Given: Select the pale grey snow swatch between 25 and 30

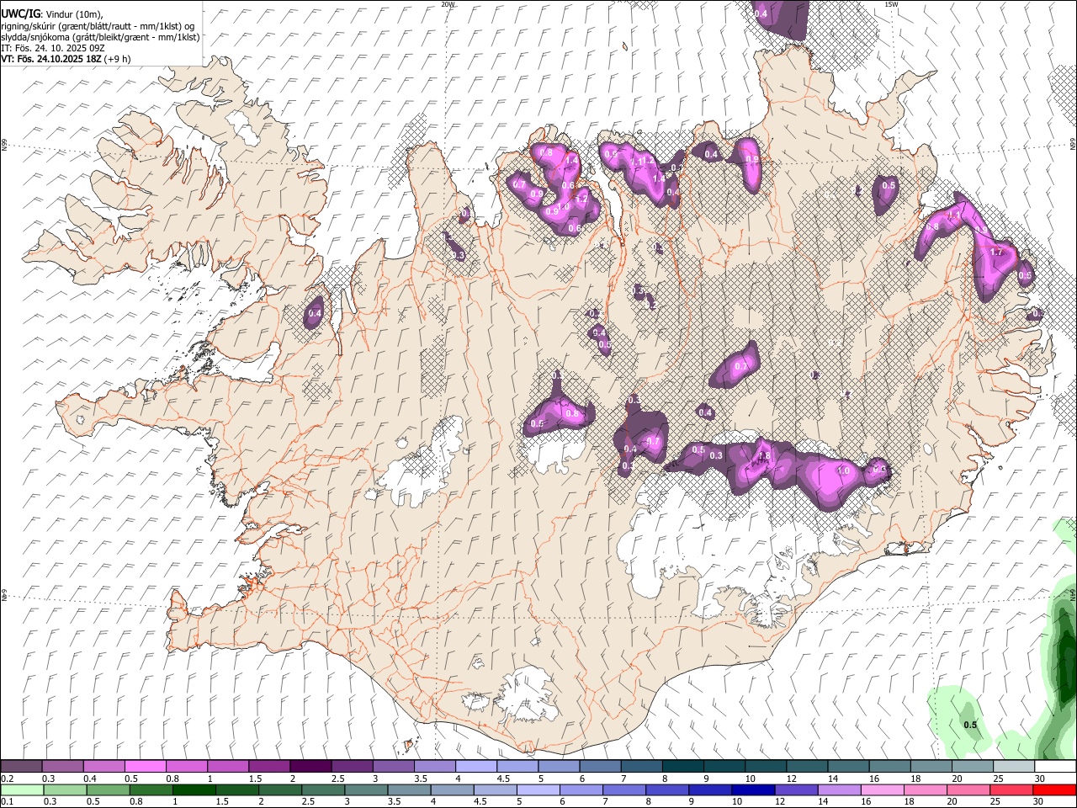Looking at the screenshot, I should click(1014, 767).
